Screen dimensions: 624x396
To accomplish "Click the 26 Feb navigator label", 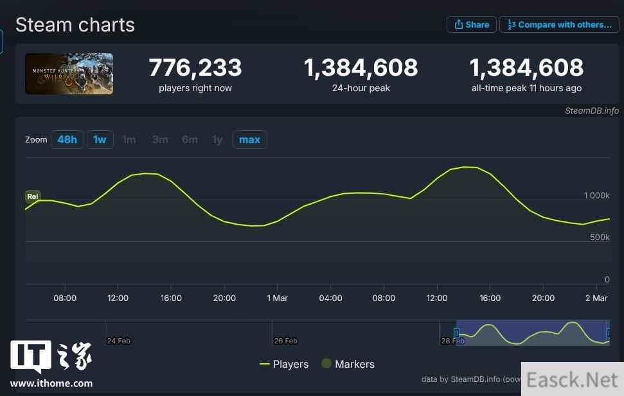I will click(x=286, y=341).
